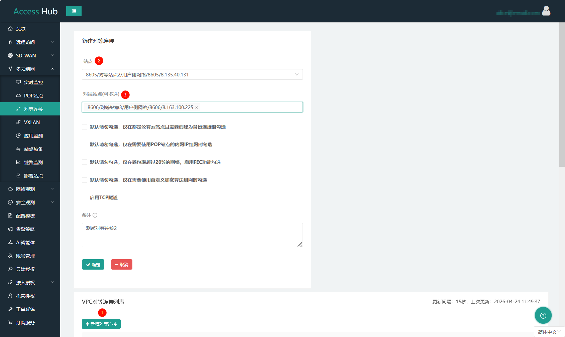This screenshot has height=337, width=565.
Task: Click the 实时监控 monitor icon
Action: (18, 82)
